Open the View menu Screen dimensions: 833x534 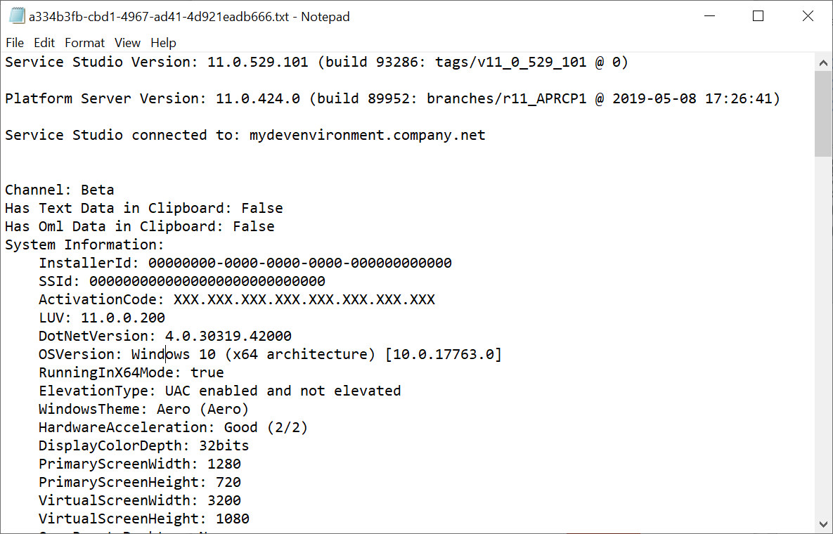127,43
